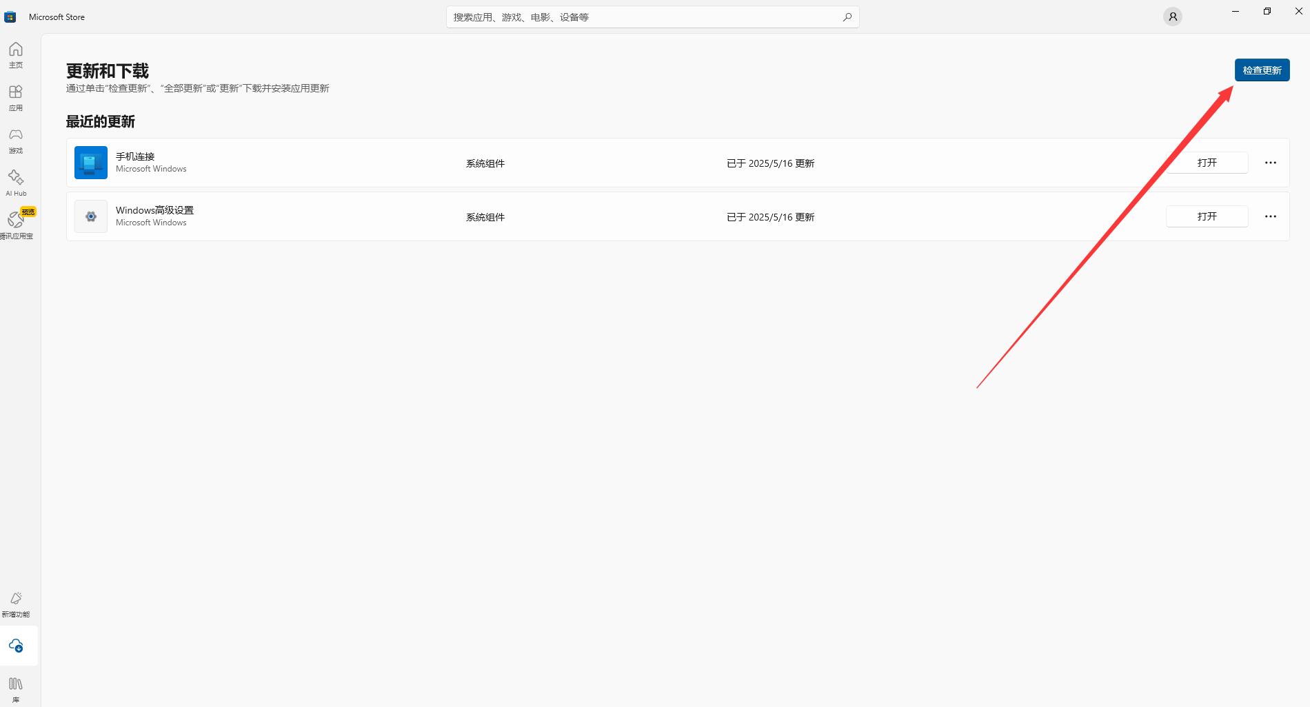Click 系统组件 label in Windows高级设置 row
Viewport: 1310px width, 707px height.
point(485,217)
